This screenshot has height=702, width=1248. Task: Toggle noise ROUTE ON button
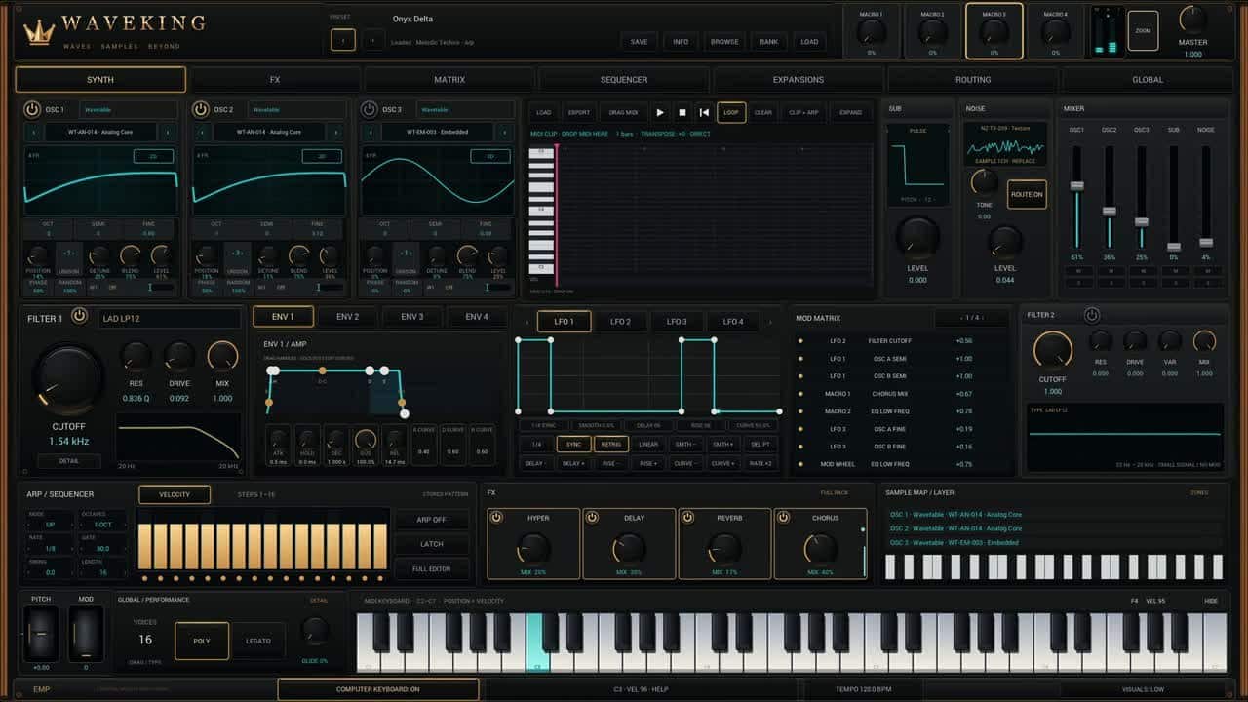pos(1027,194)
